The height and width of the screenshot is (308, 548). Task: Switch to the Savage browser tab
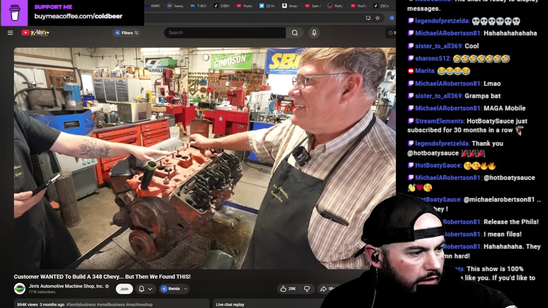pos(175,6)
